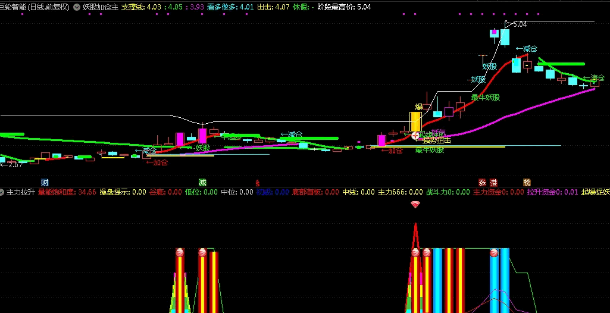610x313 pixels.
Task: Click the white plus-circle marker on chart
Action: [x=415, y=135]
